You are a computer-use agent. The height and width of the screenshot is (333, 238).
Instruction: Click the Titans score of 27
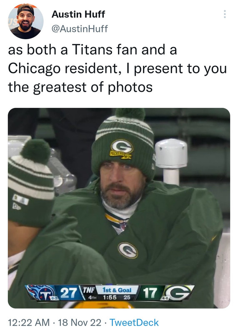pos(68,293)
